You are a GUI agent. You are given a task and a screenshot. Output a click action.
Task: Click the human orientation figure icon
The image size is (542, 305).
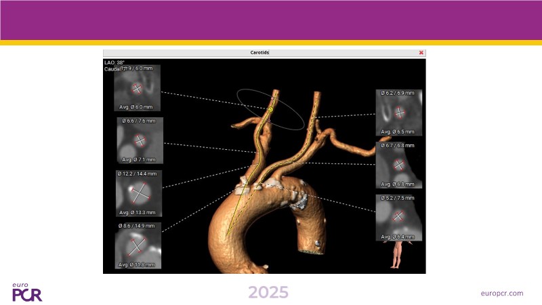pyautogui.click(x=398, y=256)
